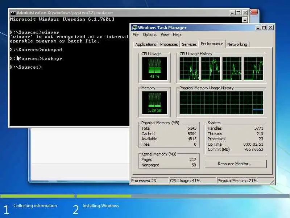Click the second CPU Usage History graph
Image resolution: width=290 pixels, height=218 pixels.
click(x=211, y=68)
